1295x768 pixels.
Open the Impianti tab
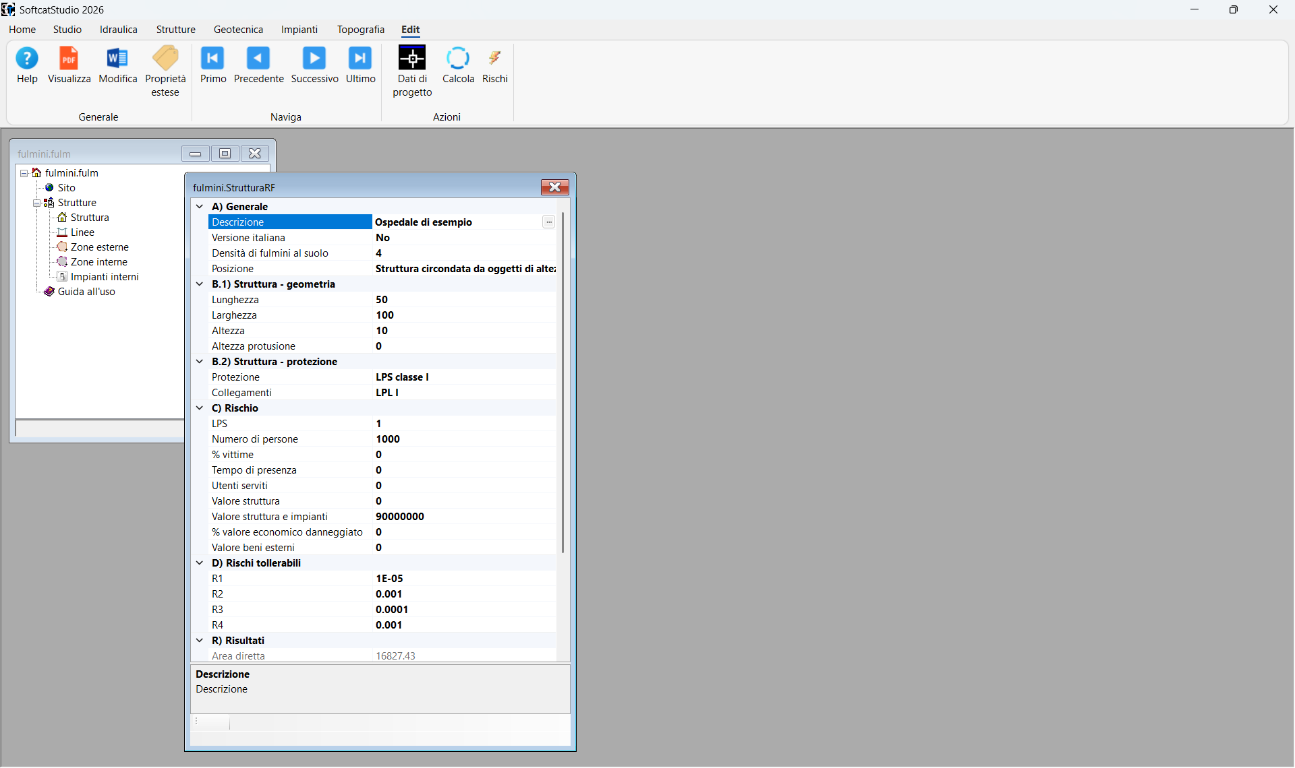299,30
